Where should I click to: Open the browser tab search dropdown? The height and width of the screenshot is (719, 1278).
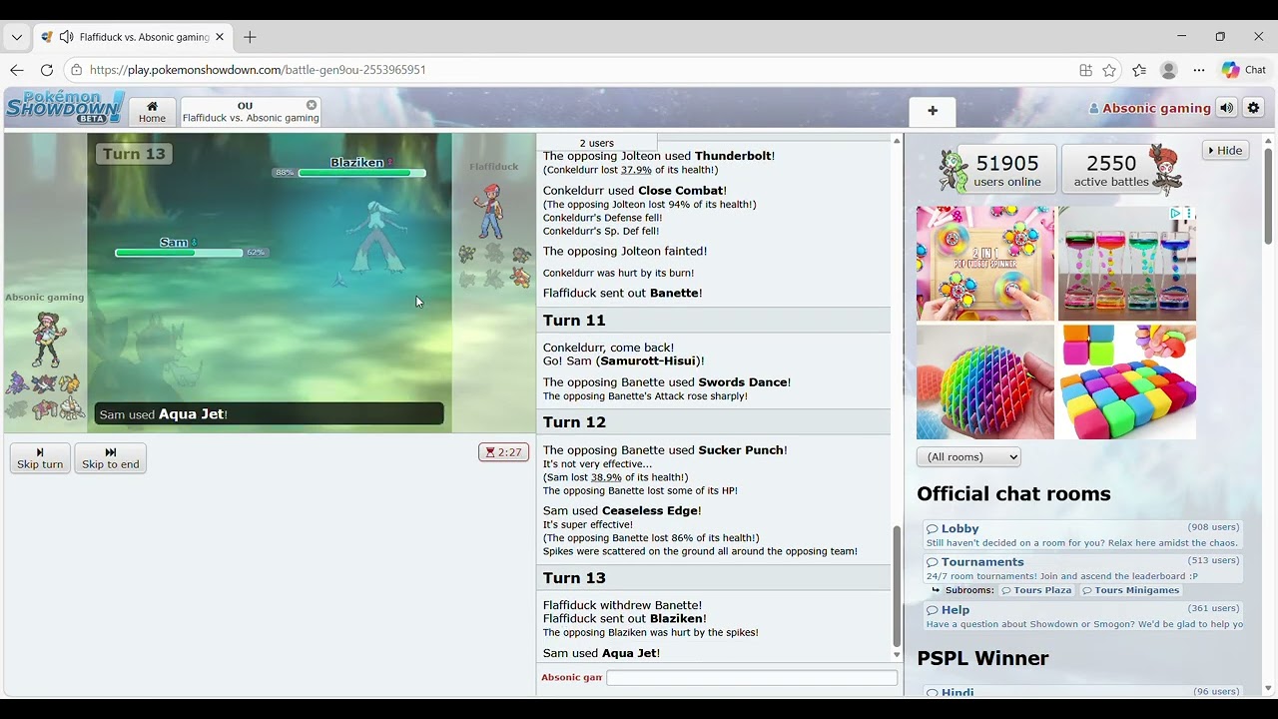coord(17,37)
